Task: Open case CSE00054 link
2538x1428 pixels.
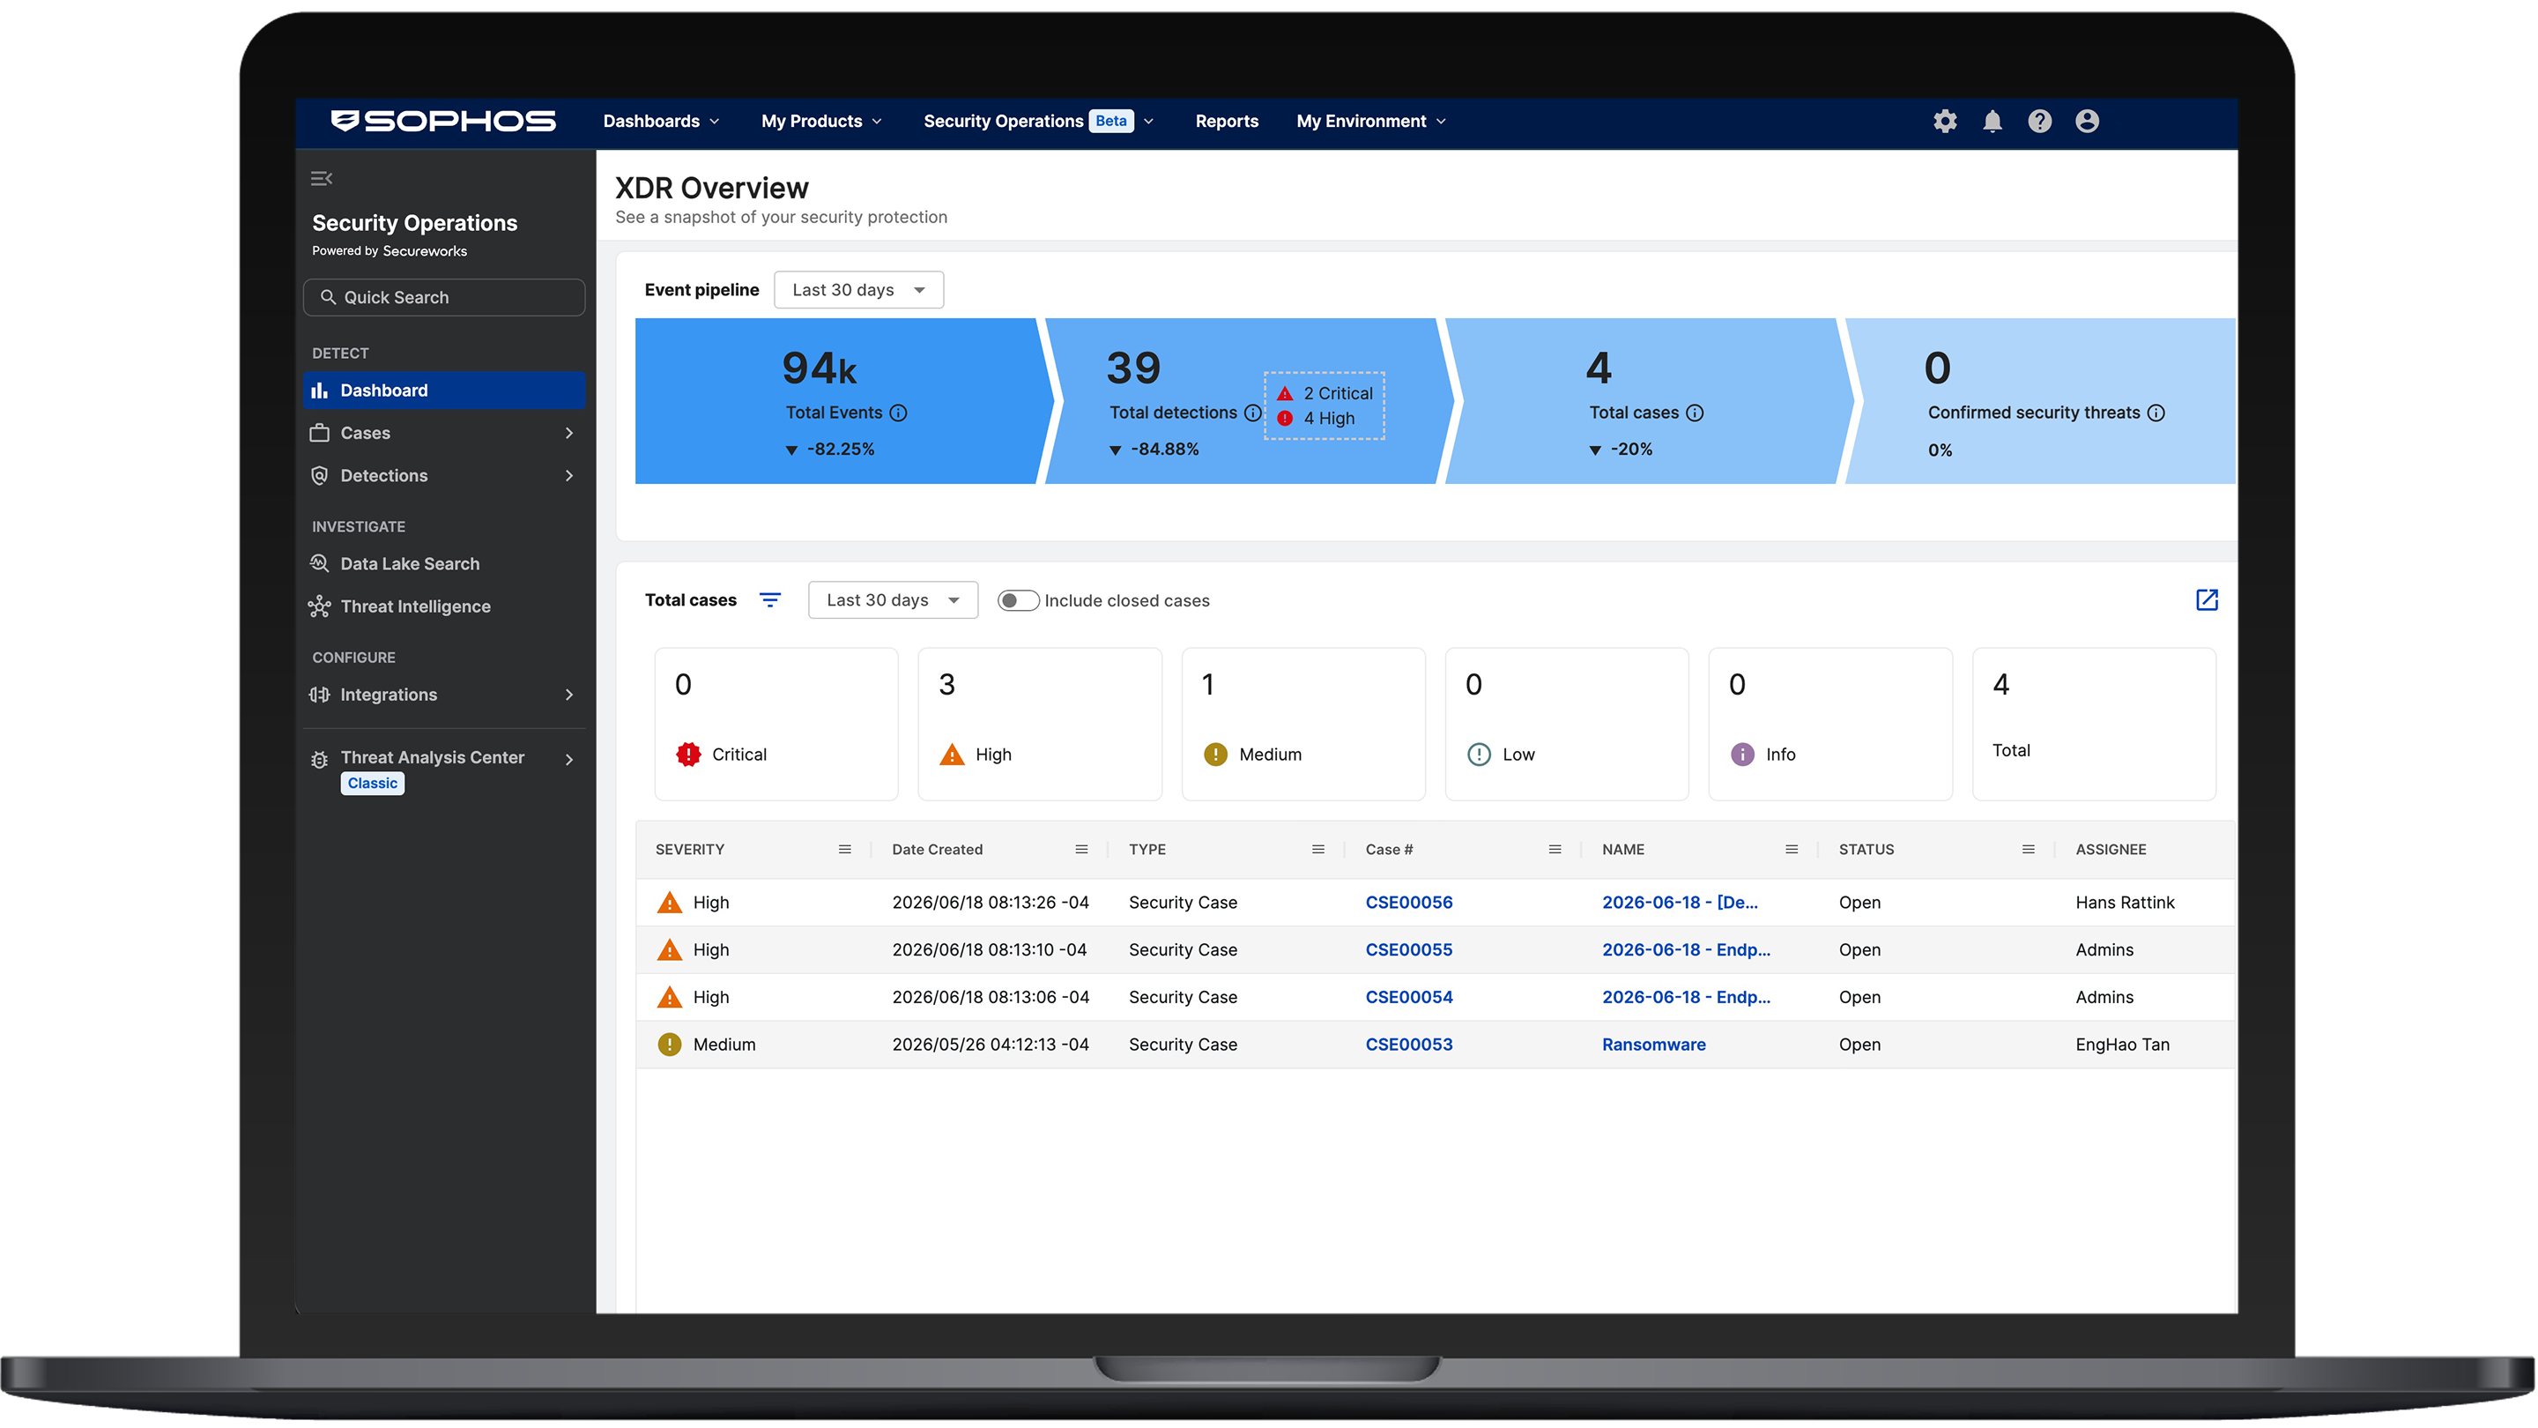Action: tap(1409, 997)
